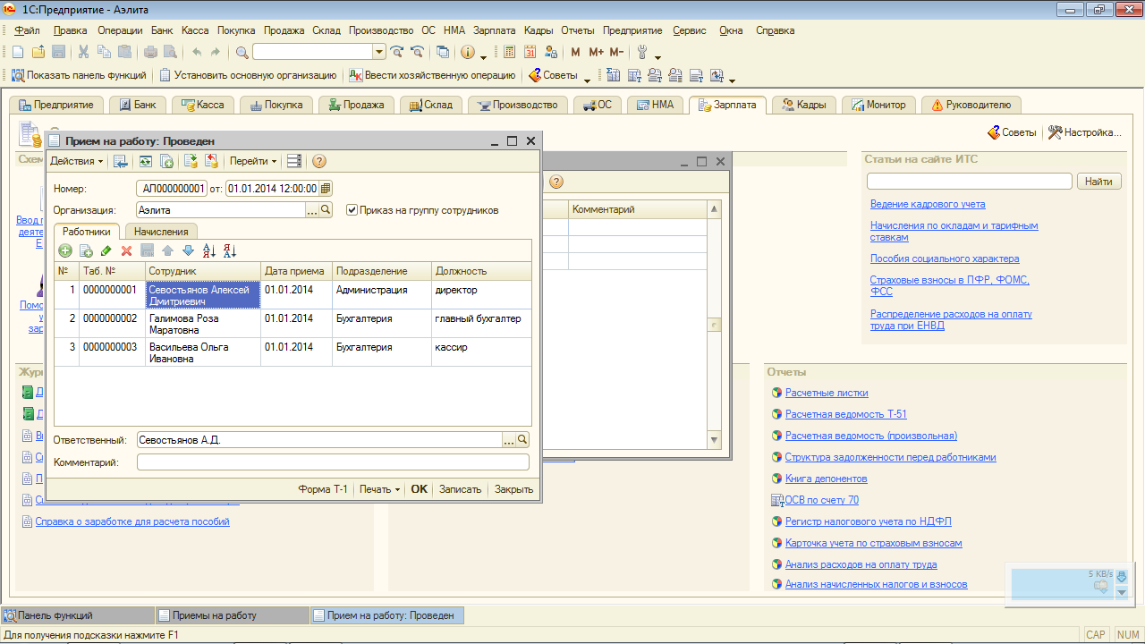Open the Книга депонентов report link
Viewport: 1145px width, 644px height.
click(x=826, y=479)
